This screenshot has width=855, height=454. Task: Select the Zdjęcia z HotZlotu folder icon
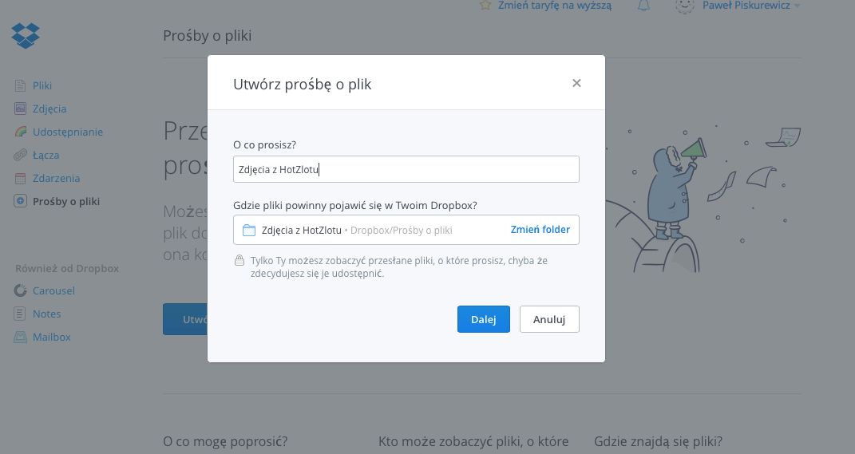248,230
